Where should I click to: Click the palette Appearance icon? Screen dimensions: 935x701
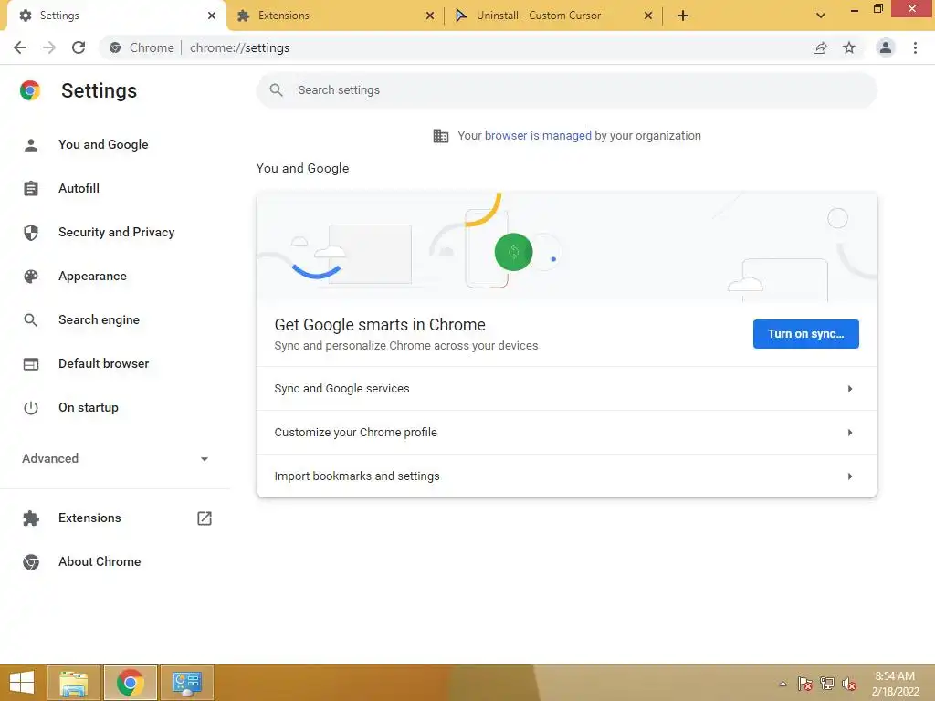(x=31, y=276)
